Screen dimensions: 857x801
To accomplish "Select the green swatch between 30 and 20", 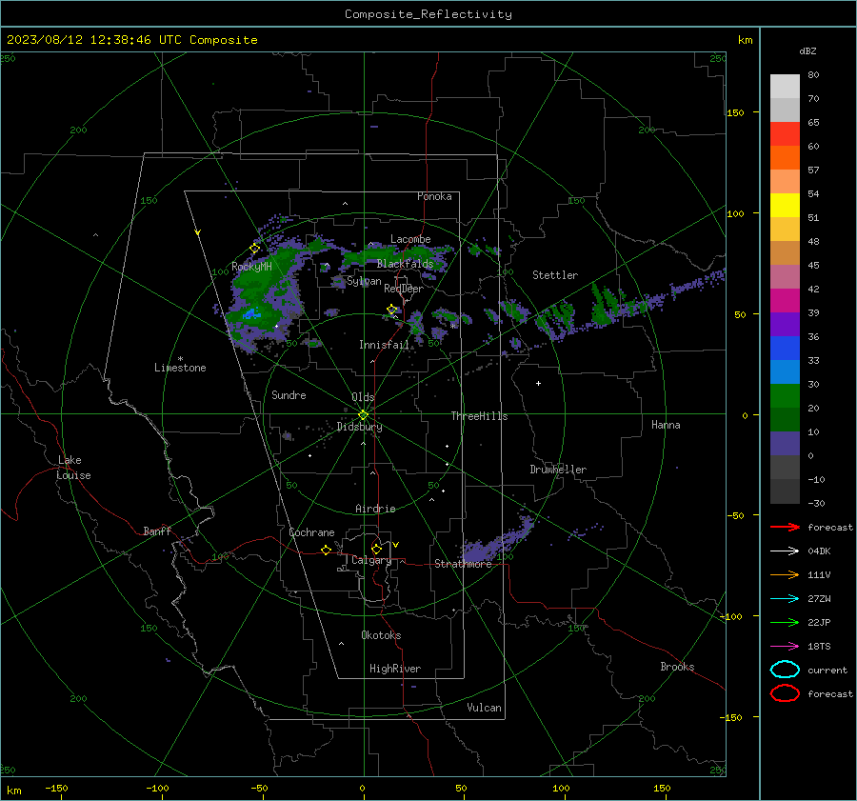I will [x=785, y=396].
